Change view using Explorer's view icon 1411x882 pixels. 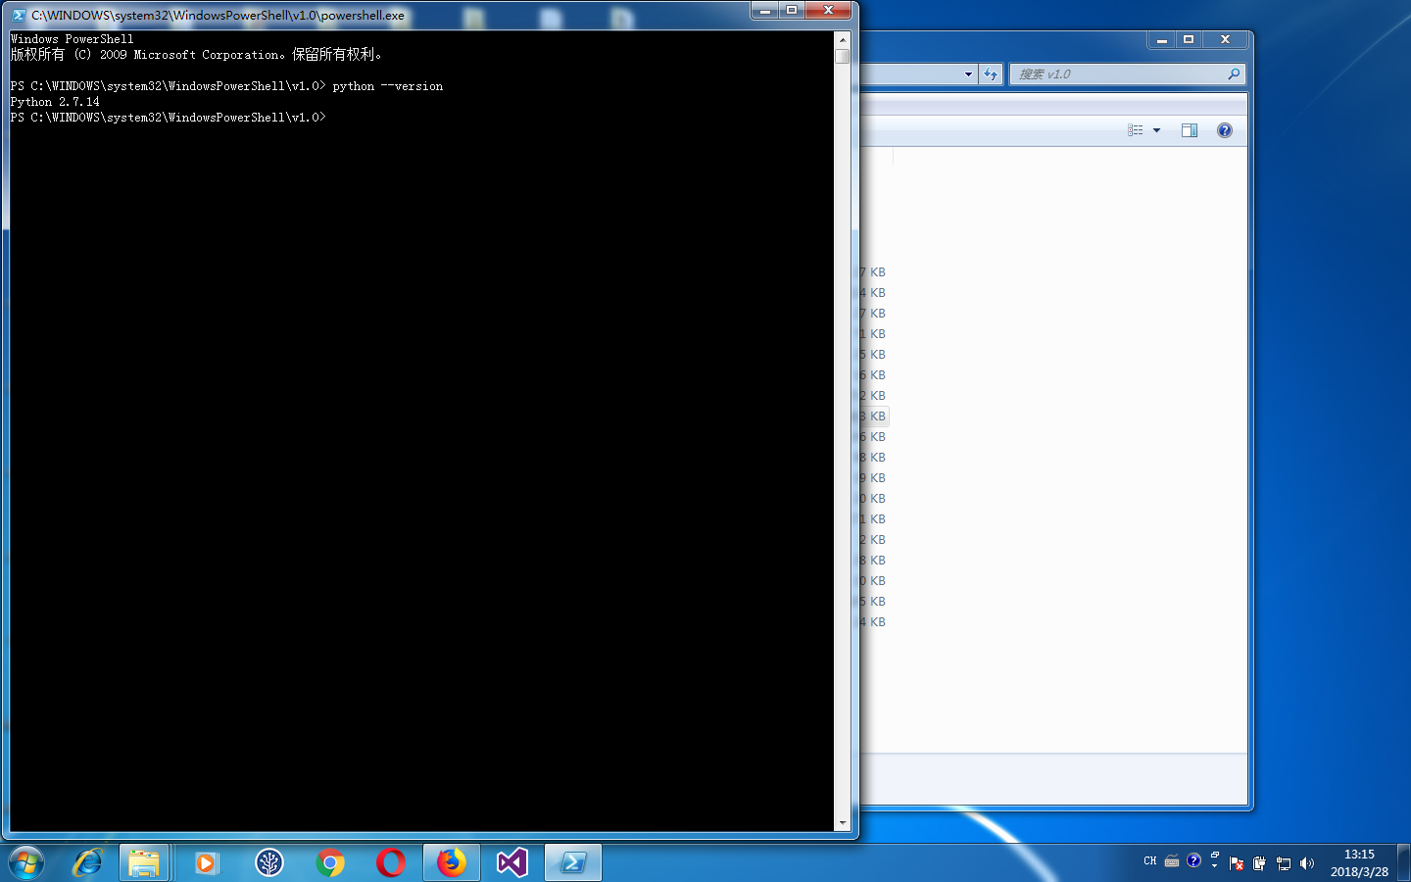1136,130
